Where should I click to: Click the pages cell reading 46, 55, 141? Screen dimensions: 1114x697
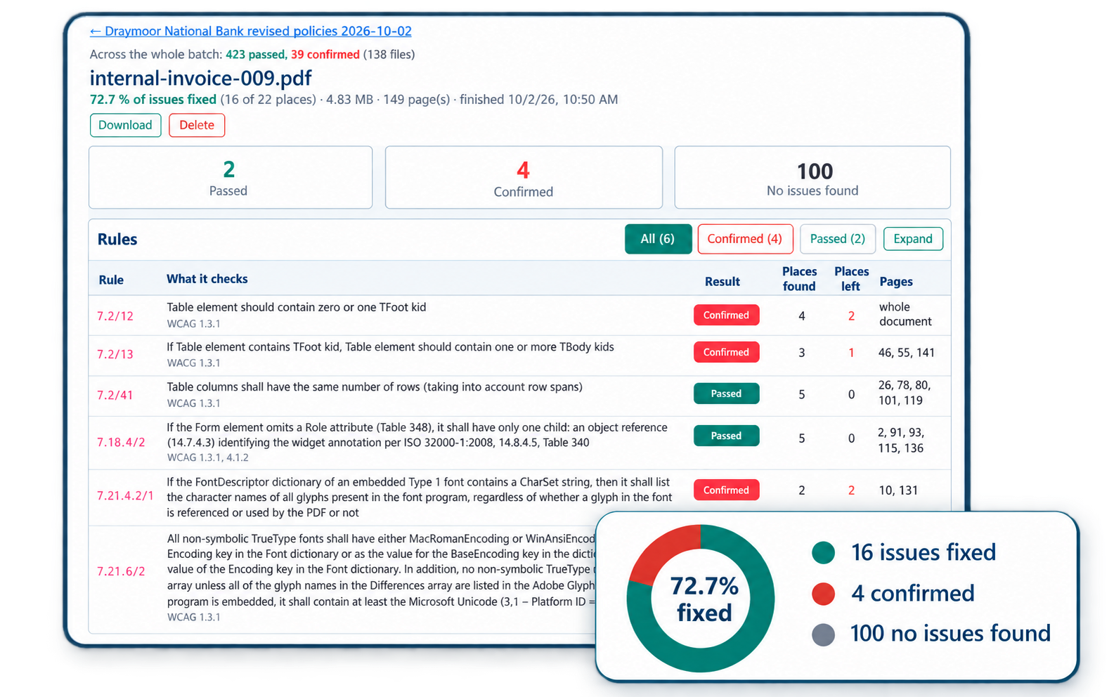[x=907, y=353]
